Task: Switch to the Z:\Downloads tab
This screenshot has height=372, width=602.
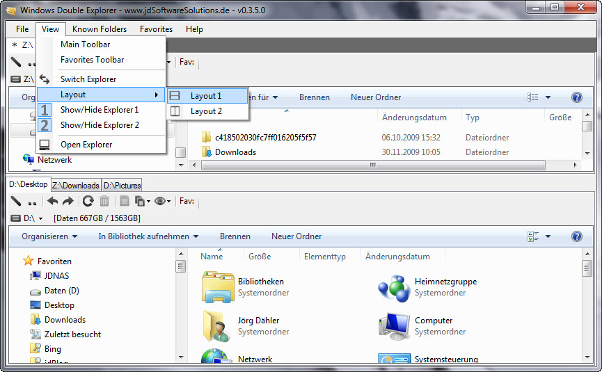Action: [76, 185]
